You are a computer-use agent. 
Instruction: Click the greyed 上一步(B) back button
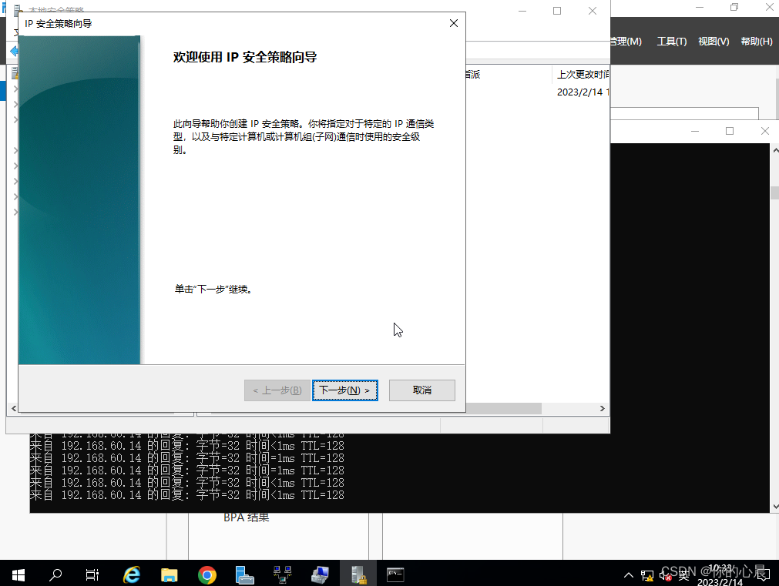click(277, 390)
